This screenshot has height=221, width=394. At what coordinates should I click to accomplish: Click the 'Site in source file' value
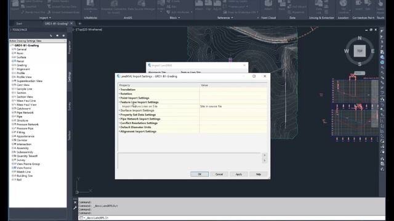tap(211, 106)
